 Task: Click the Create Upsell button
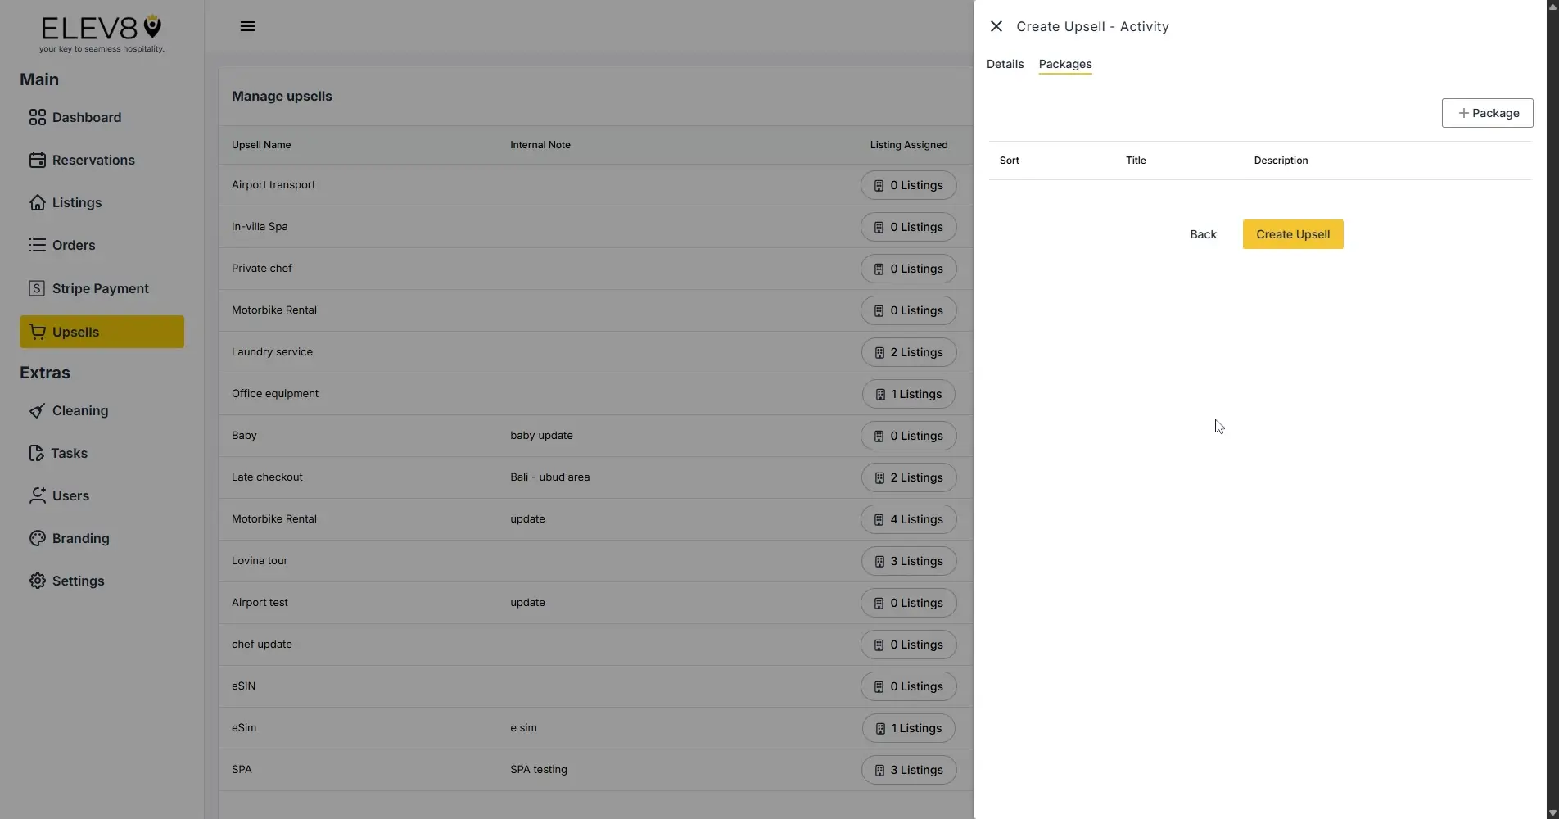(1292, 234)
